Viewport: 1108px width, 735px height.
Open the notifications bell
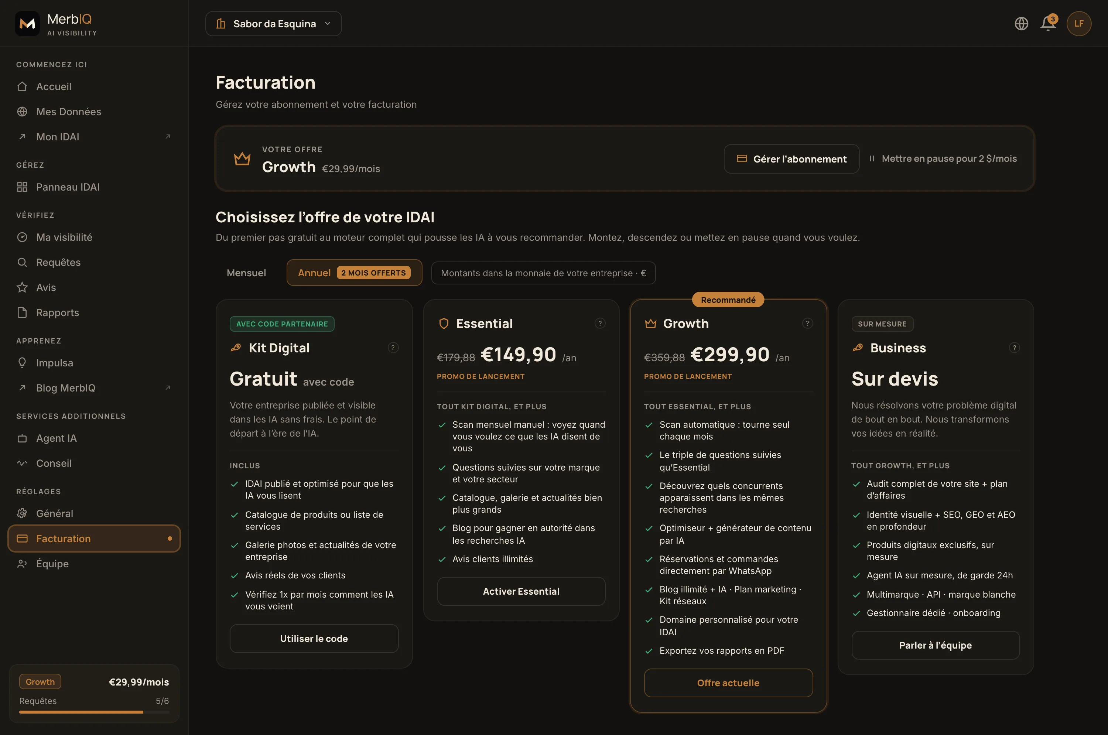(1048, 23)
